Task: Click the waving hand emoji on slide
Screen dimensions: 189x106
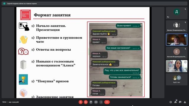Action: coord(23,39)
